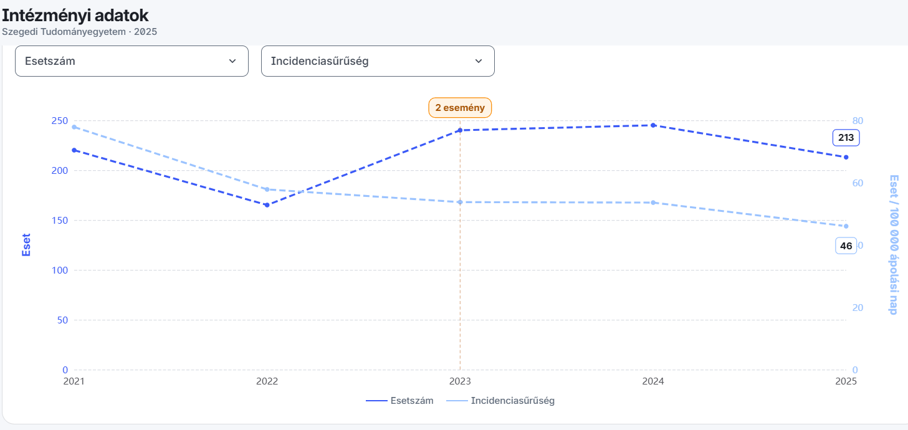Click the 'Intézményi adatok' page heading
908x430 pixels.
(75, 15)
